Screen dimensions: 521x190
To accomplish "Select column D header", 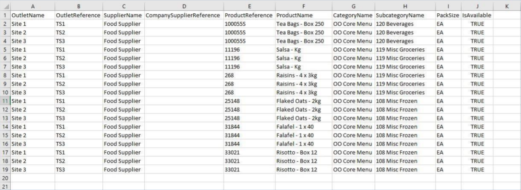I will [x=184, y=6].
